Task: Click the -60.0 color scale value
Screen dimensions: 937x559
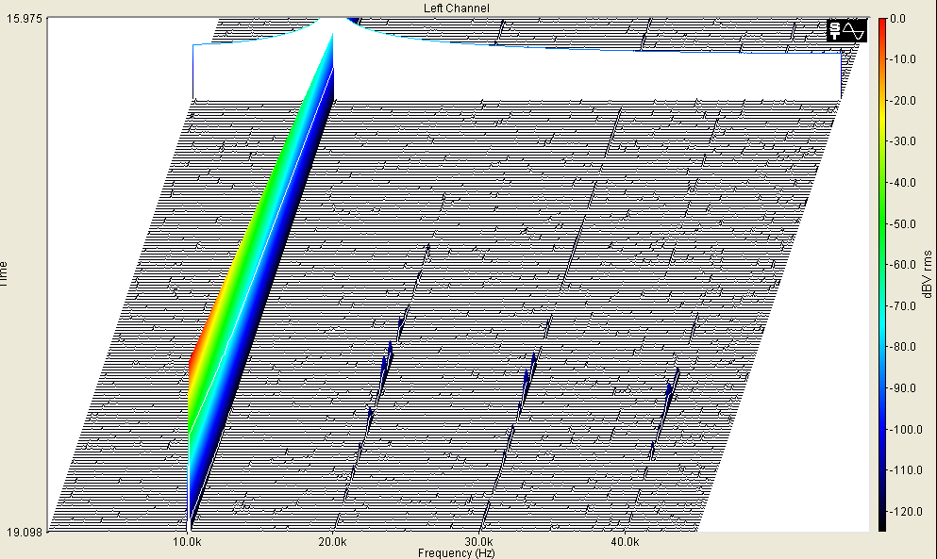Action: pyautogui.click(x=902, y=265)
